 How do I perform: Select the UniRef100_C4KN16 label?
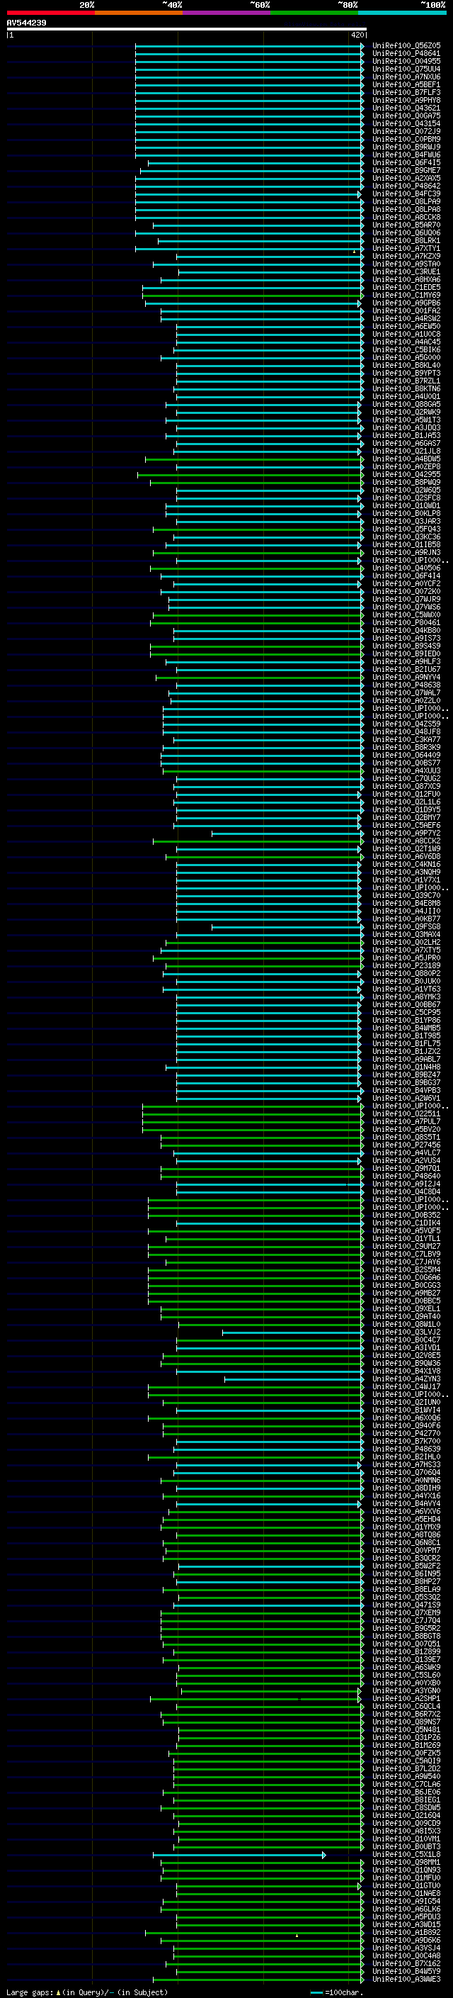click(x=406, y=864)
